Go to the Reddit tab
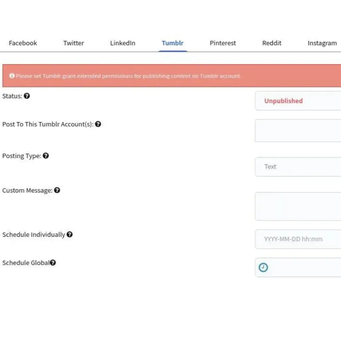The width and height of the screenshot is (341, 341). 272,43
